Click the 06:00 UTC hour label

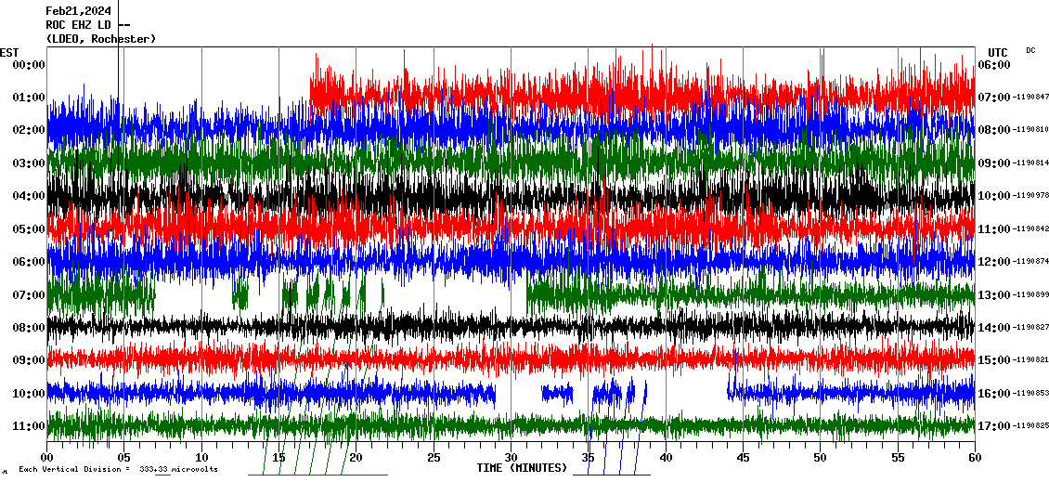(993, 64)
